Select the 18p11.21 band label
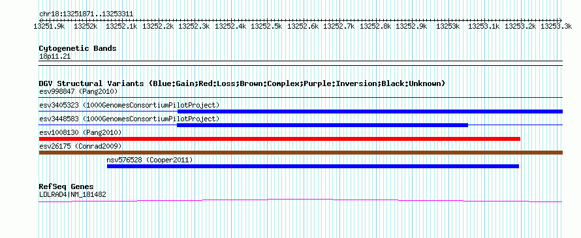Screen dimensions: 581x238 [55, 57]
